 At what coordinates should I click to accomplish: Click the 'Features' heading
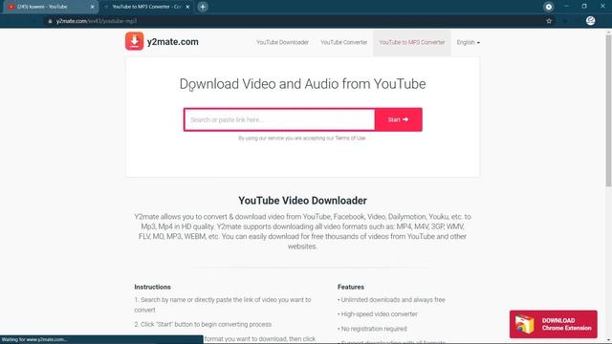pos(351,287)
